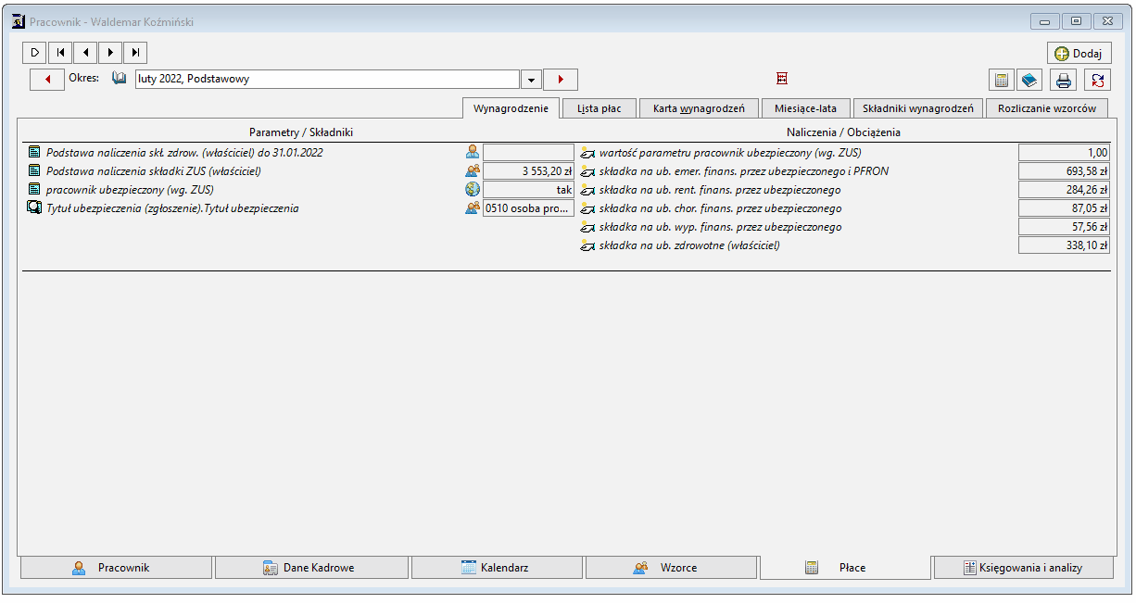Click the open book icon beside Okres
This screenshot has width=1136, height=603.
point(119,79)
